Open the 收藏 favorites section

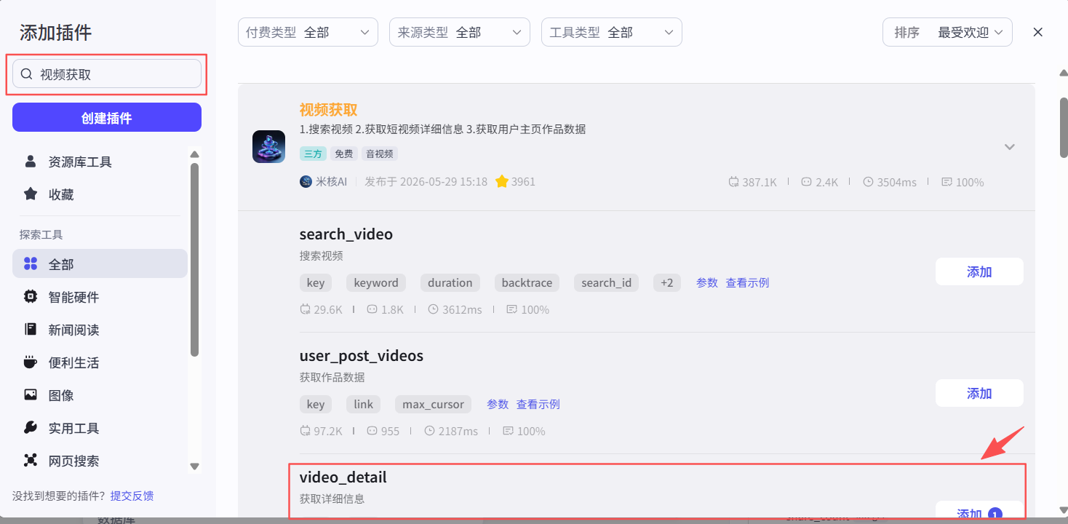(x=100, y=194)
